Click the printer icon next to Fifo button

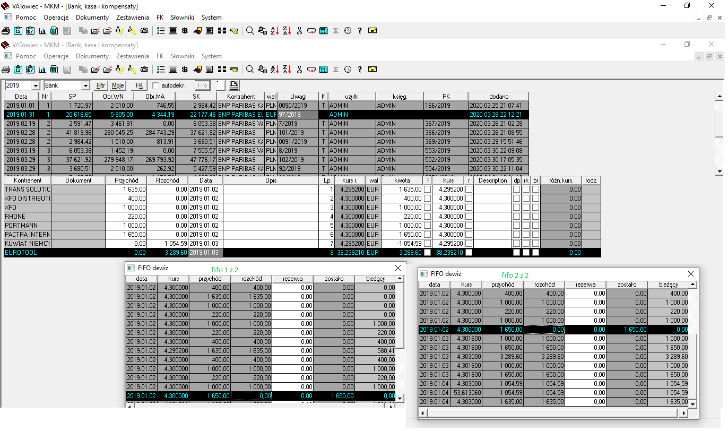click(x=234, y=85)
